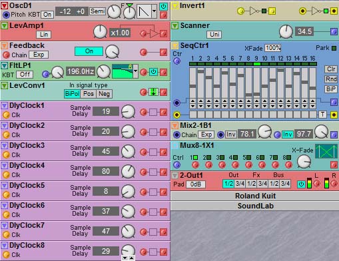Click Mux8-1X1 input 3 connector

[222, 165]
